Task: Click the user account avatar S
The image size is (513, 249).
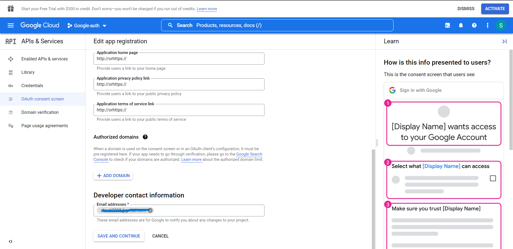Action: click(501, 25)
